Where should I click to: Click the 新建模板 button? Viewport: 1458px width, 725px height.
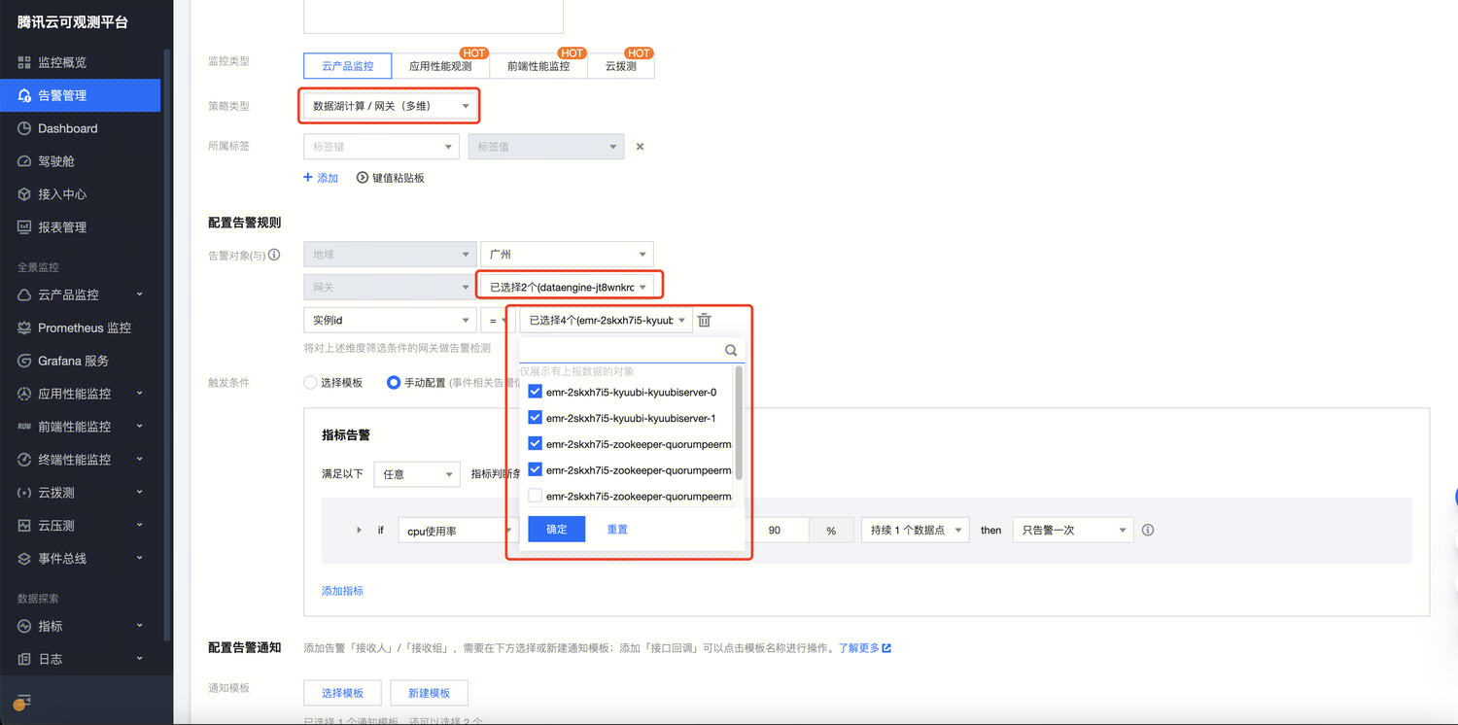point(429,693)
